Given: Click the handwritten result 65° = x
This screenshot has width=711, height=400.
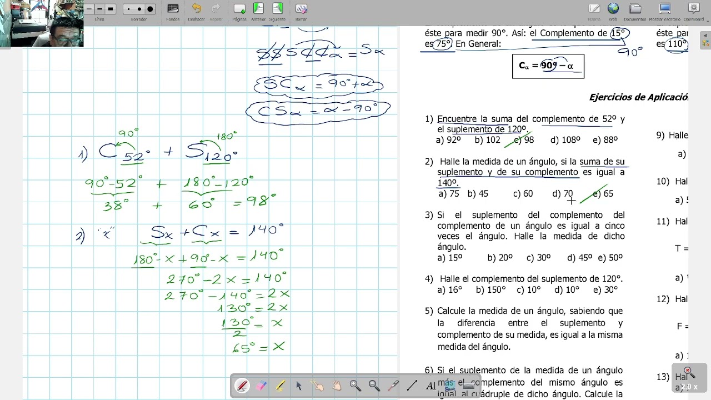Looking at the screenshot, I should pos(258,347).
